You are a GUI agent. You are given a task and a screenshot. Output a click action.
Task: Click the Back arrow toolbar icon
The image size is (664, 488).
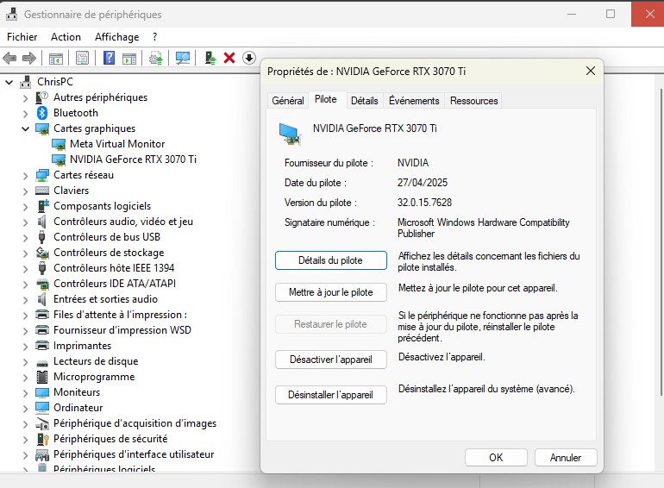pyautogui.click(x=9, y=58)
